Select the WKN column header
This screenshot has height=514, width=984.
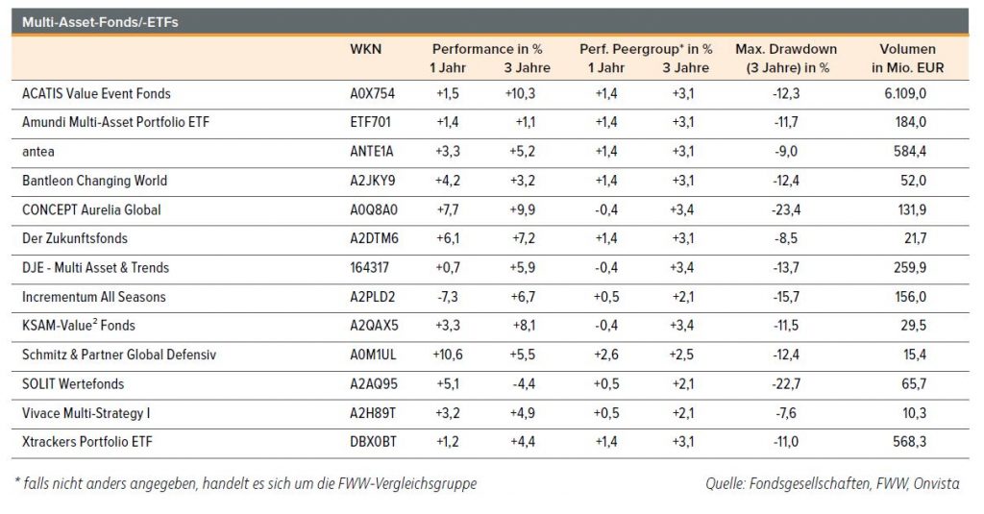pyautogui.click(x=365, y=49)
